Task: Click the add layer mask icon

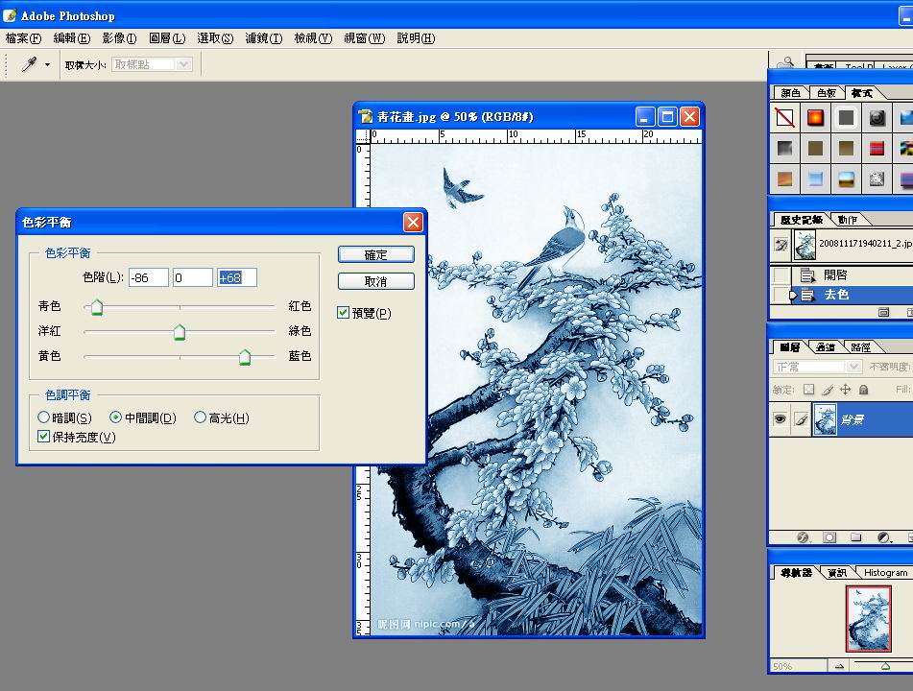Action: click(829, 537)
